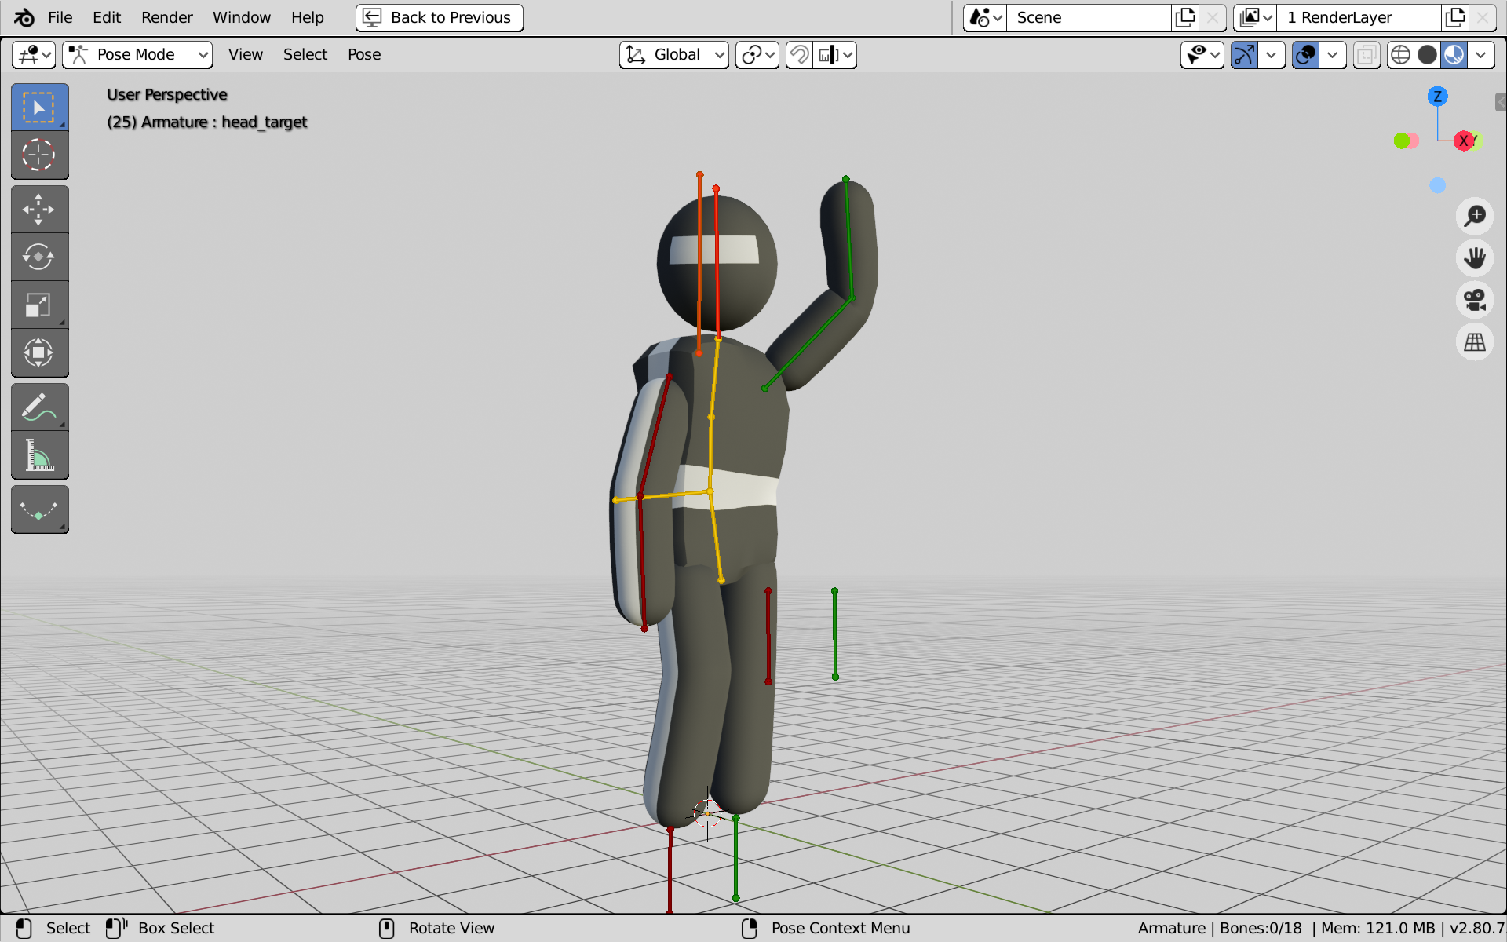Click the viewport shading solid icon
The height and width of the screenshot is (942, 1507).
click(x=1428, y=54)
